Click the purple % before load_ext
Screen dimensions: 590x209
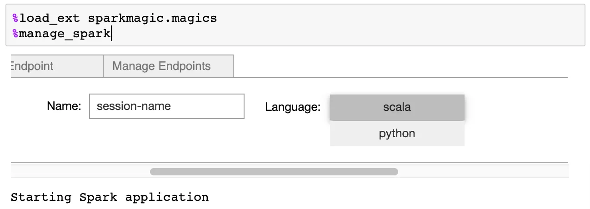tap(15, 19)
